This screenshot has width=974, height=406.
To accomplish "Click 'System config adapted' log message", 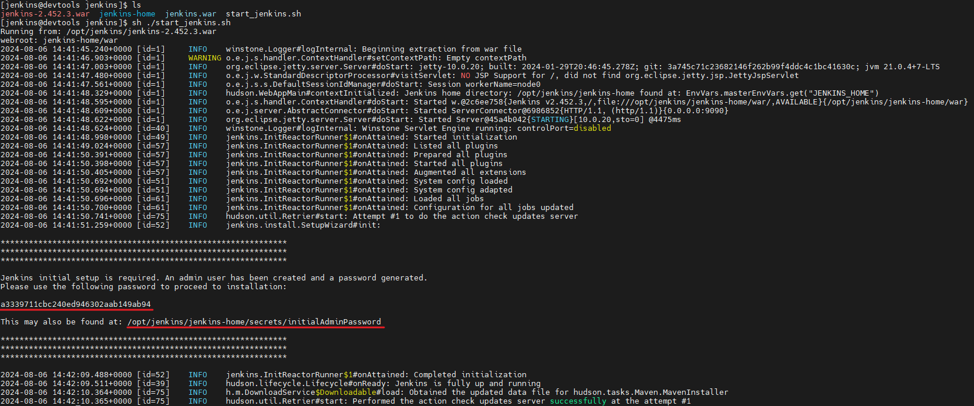I will [x=463, y=190].
